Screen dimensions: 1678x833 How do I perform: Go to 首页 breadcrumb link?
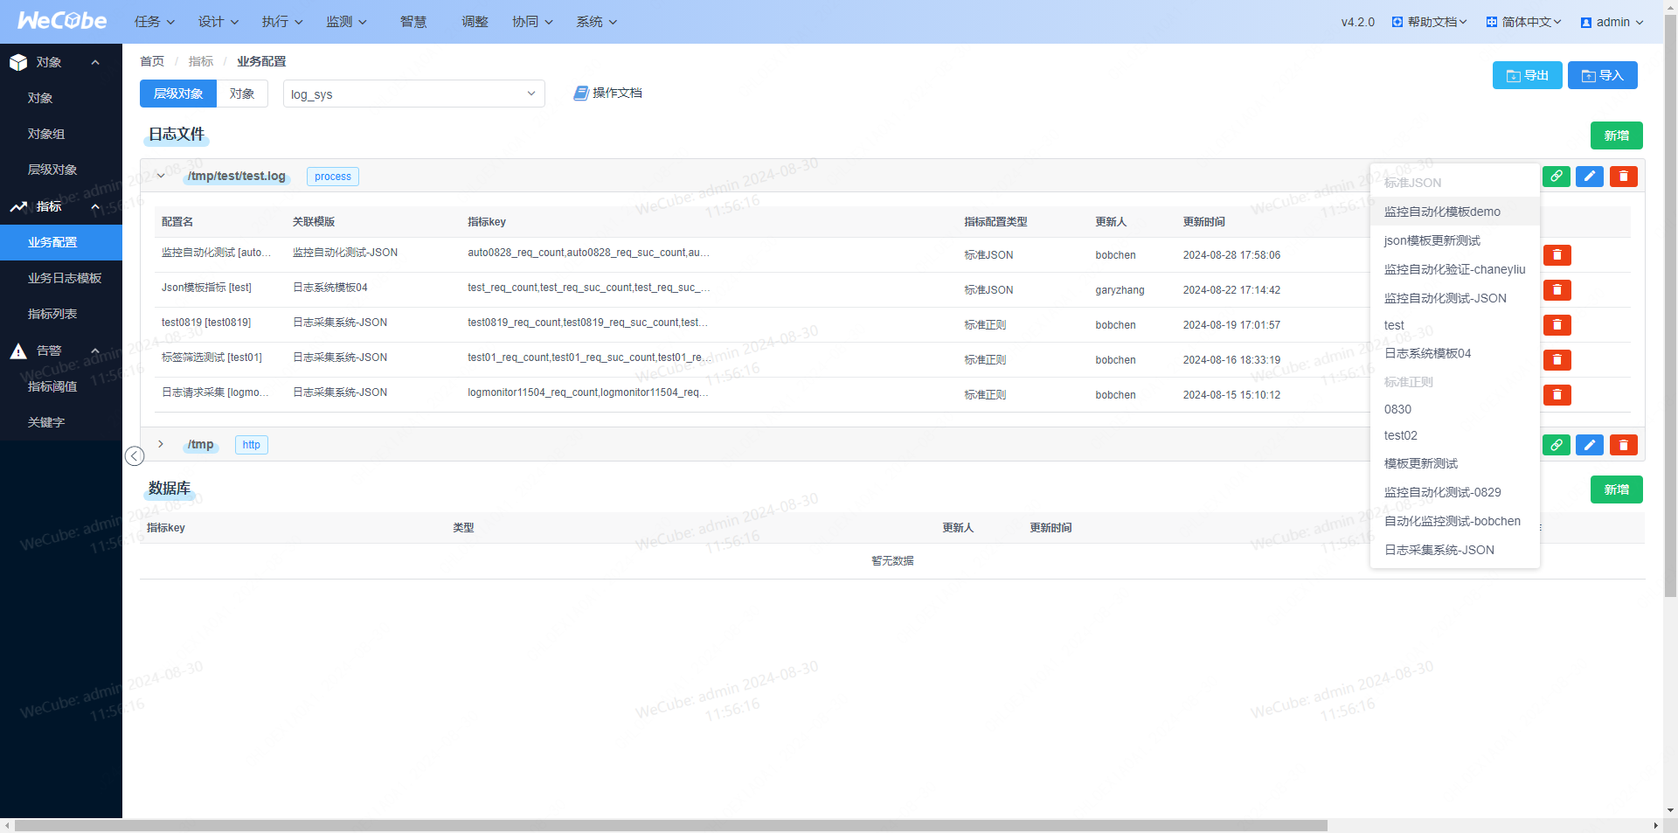click(x=152, y=61)
